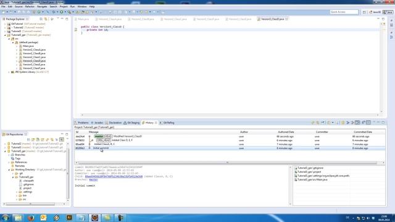Image resolution: width=395 pixels, height=222 pixels.
Task: Select Tutorial5_ger/.gitignore in changed files list
Action: [x=310, y=168]
